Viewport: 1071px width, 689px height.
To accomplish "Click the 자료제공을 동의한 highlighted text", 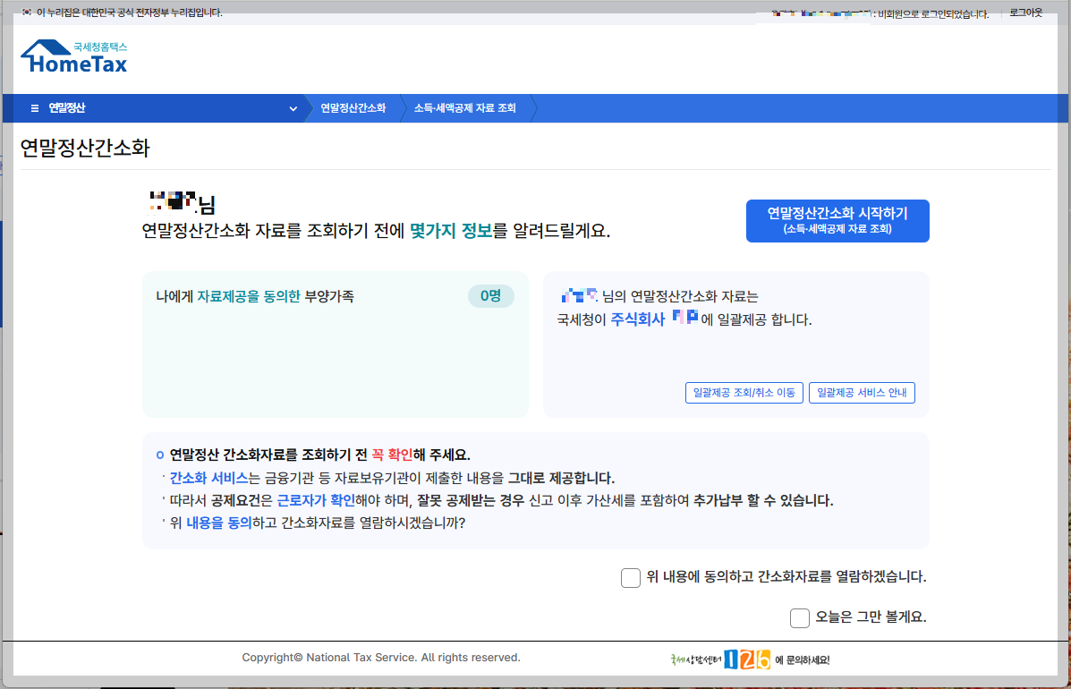I will tap(249, 296).
